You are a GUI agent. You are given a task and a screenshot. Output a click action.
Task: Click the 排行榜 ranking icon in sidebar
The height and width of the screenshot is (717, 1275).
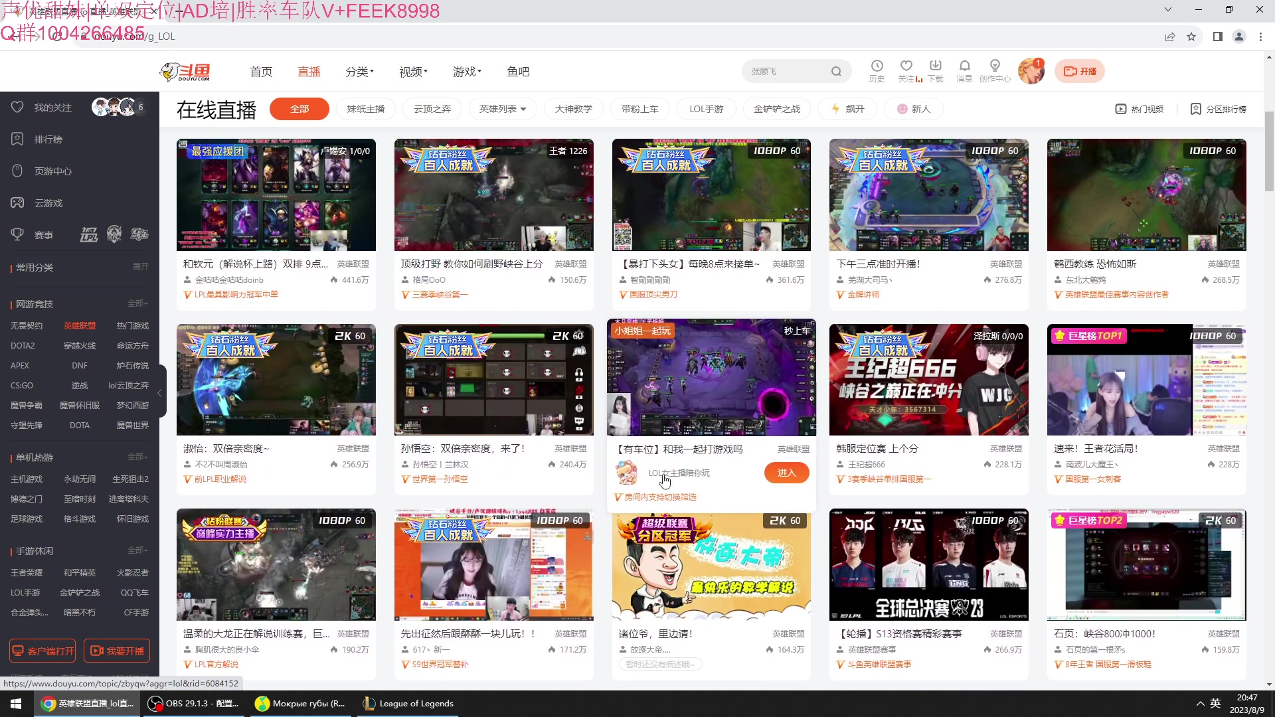point(17,139)
